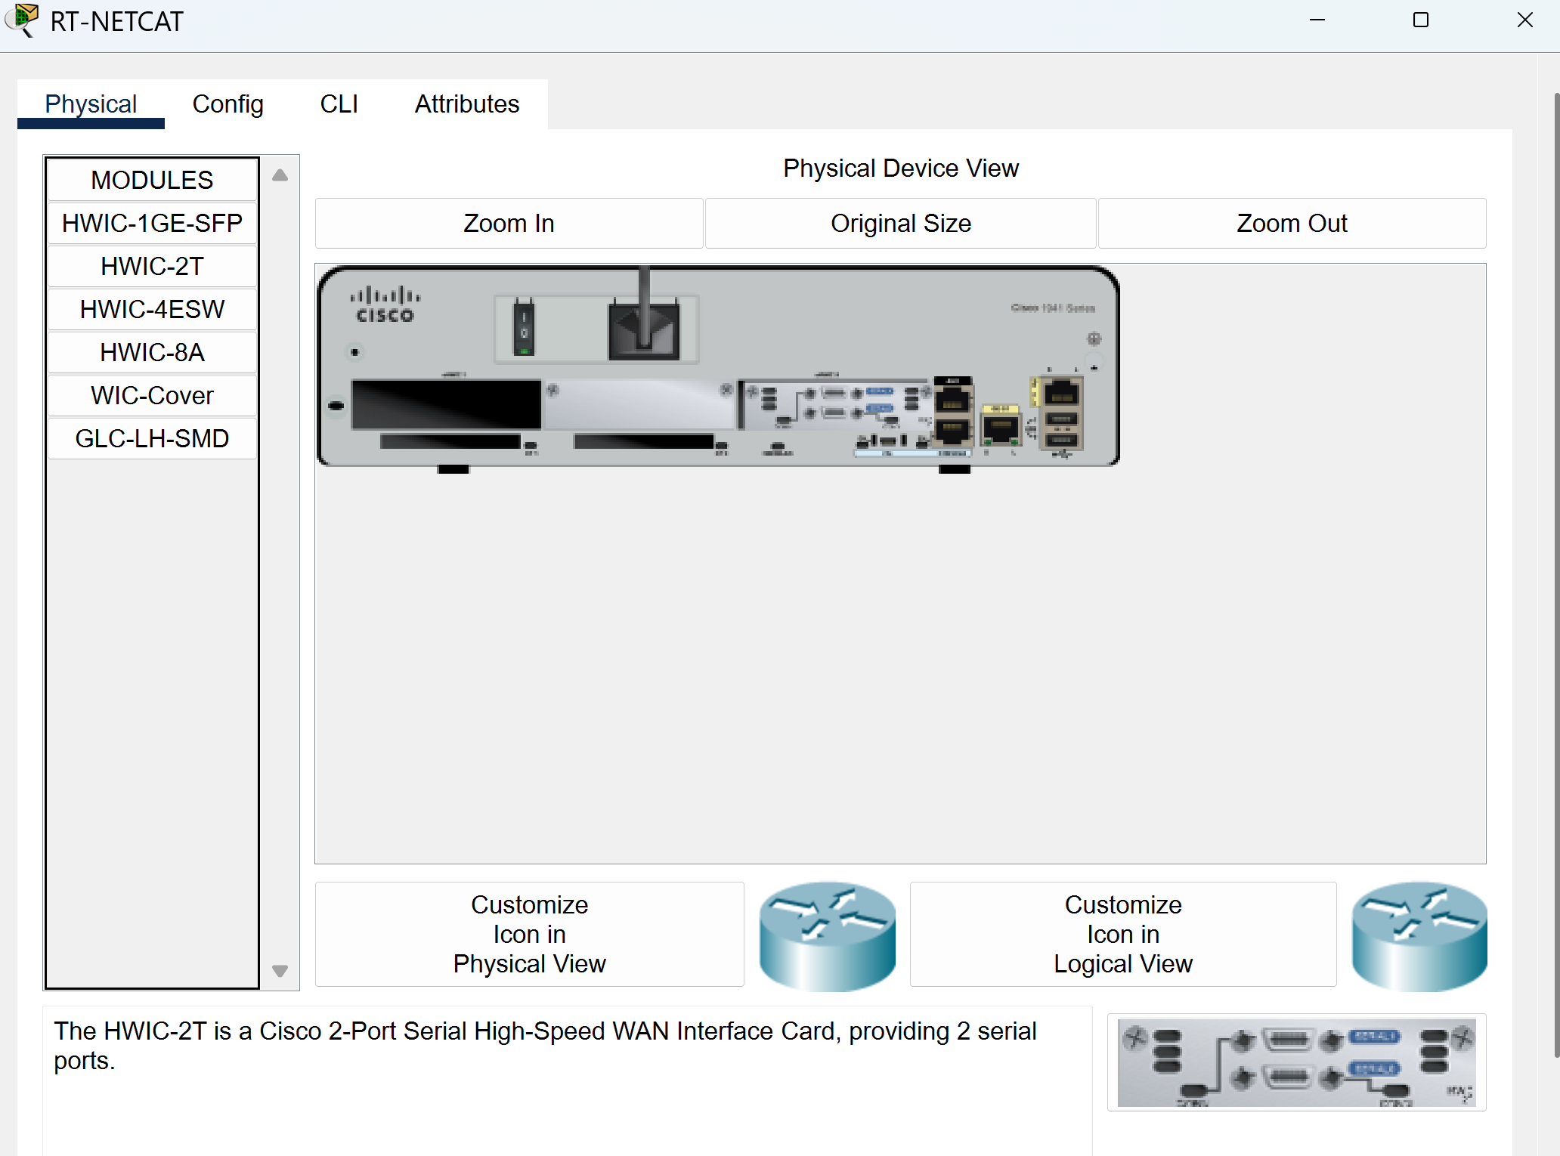
Task: Click the yellow-labeled Ethernet port on router
Action: click(1001, 425)
